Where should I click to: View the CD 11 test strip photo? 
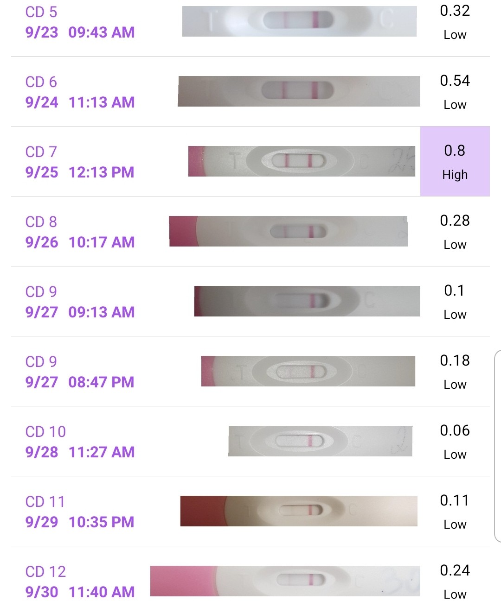click(299, 511)
